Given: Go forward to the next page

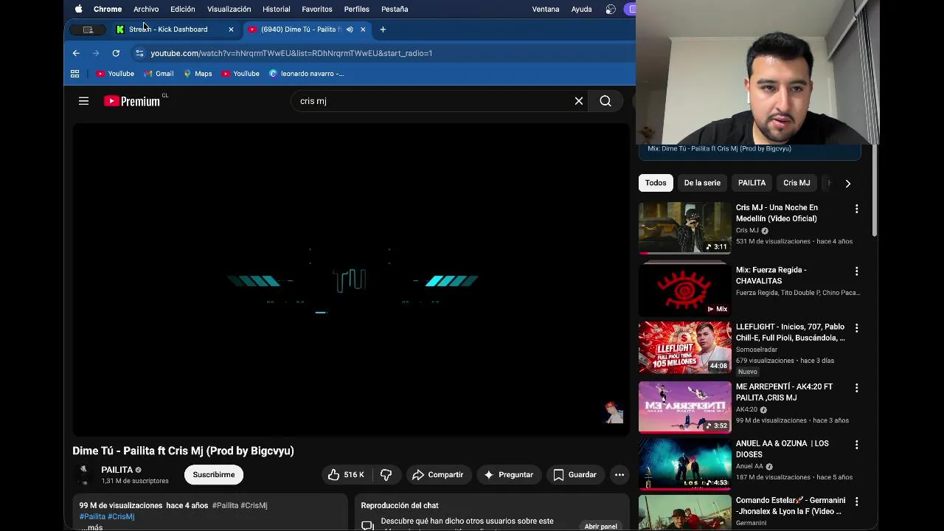Looking at the screenshot, I should tap(96, 53).
